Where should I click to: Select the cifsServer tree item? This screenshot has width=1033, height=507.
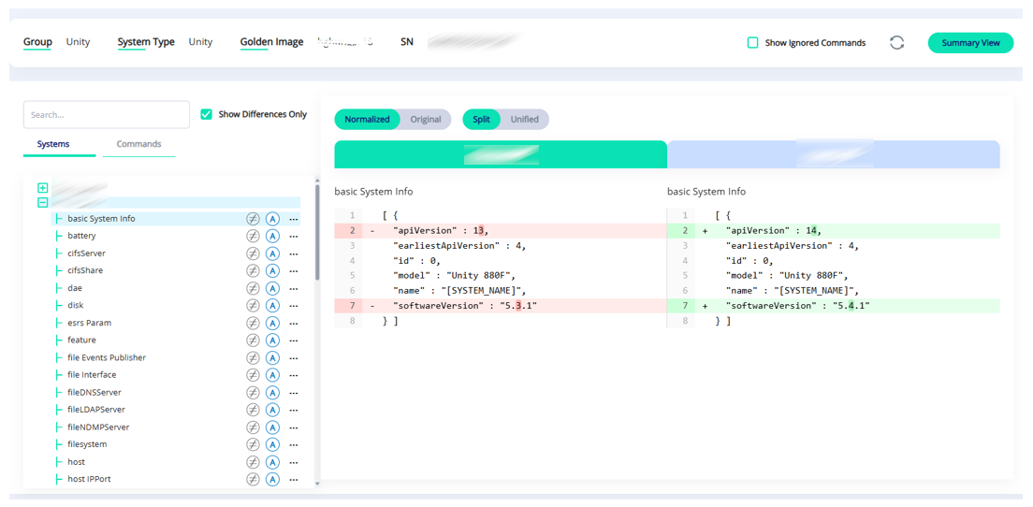tap(86, 253)
